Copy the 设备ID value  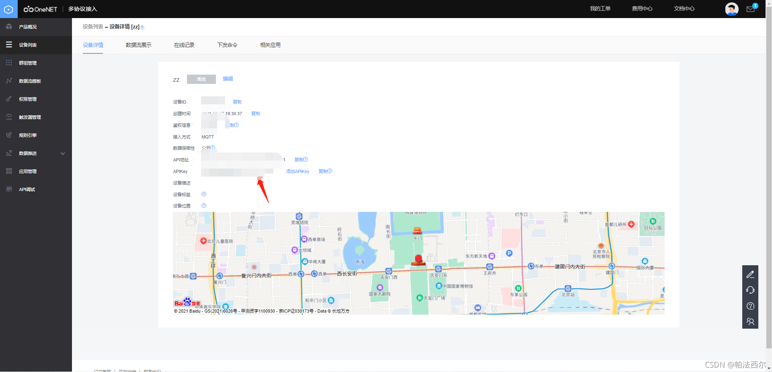pyautogui.click(x=237, y=102)
